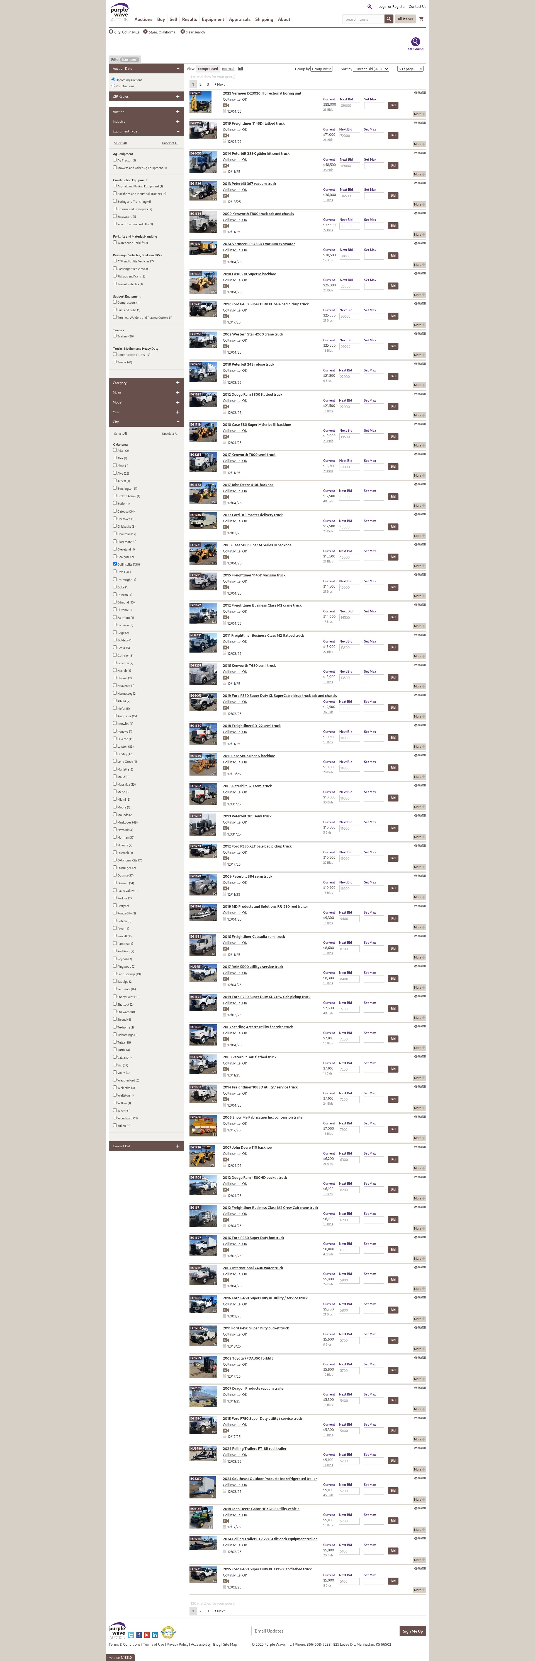Viewport: 535px width, 1661px height.
Task: Expand the Current Bid filter section
Action: coord(146,1146)
